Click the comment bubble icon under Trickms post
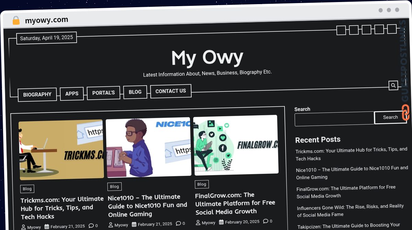412x230 pixels. (91, 226)
